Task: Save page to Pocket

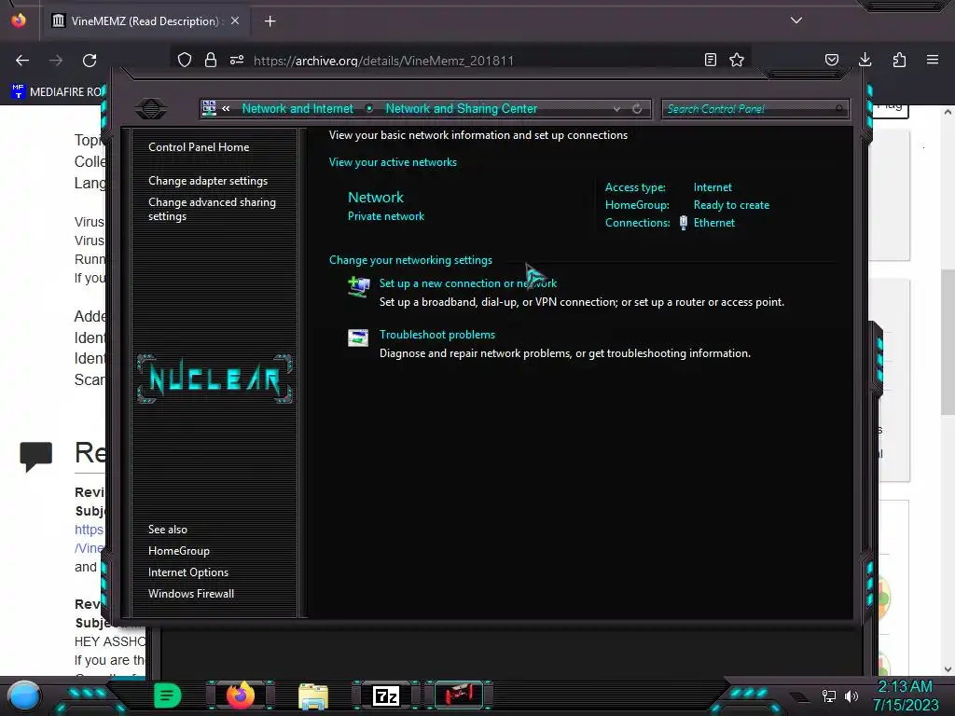Action: 831,60
